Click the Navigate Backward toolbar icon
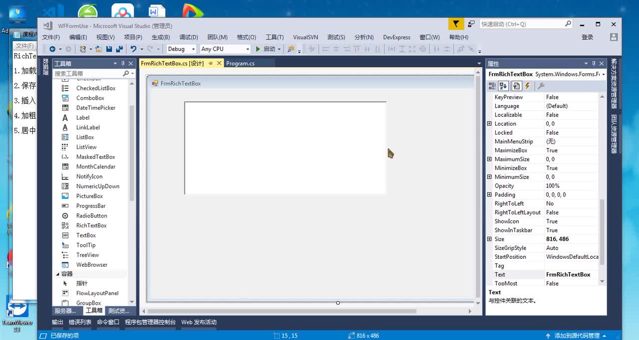This screenshot has height=340, width=639. click(52, 49)
